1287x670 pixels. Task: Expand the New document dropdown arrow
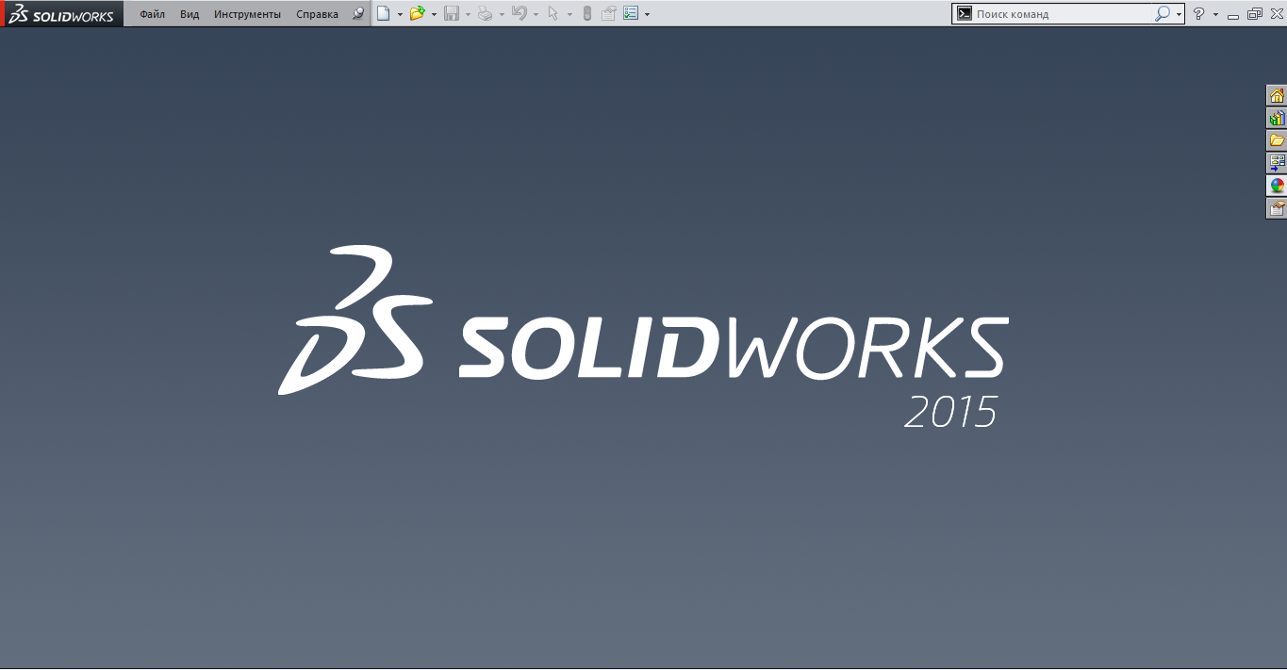[x=400, y=15]
